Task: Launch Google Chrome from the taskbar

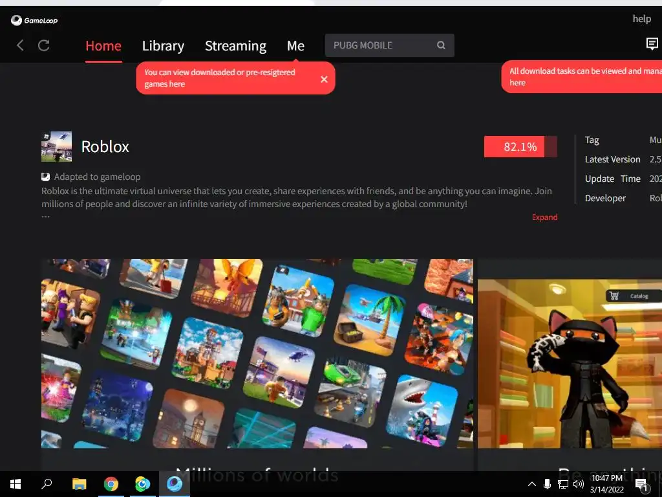Action: pos(111,484)
